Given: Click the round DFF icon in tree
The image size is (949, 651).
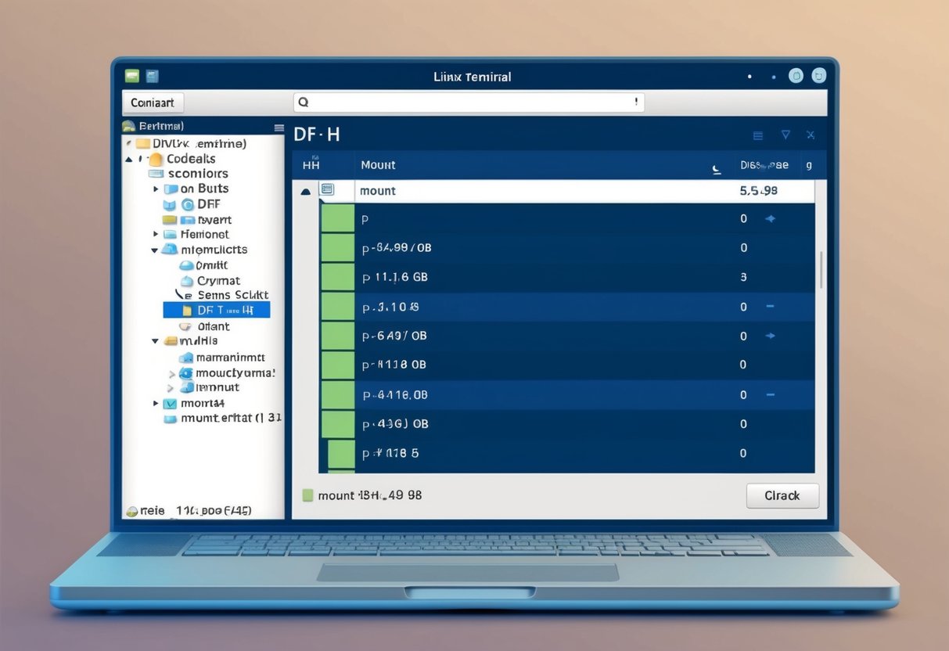Looking at the screenshot, I should point(188,204).
